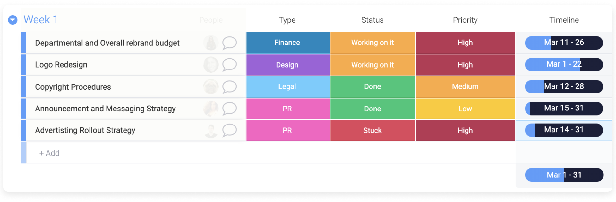Click + Add to create new item
Image resolution: width=616 pixels, height=202 pixels.
pos(49,153)
